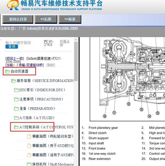Click the 自动变速器 folder icon
Viewport: 165px width, 166px height.
coord(8,72)
